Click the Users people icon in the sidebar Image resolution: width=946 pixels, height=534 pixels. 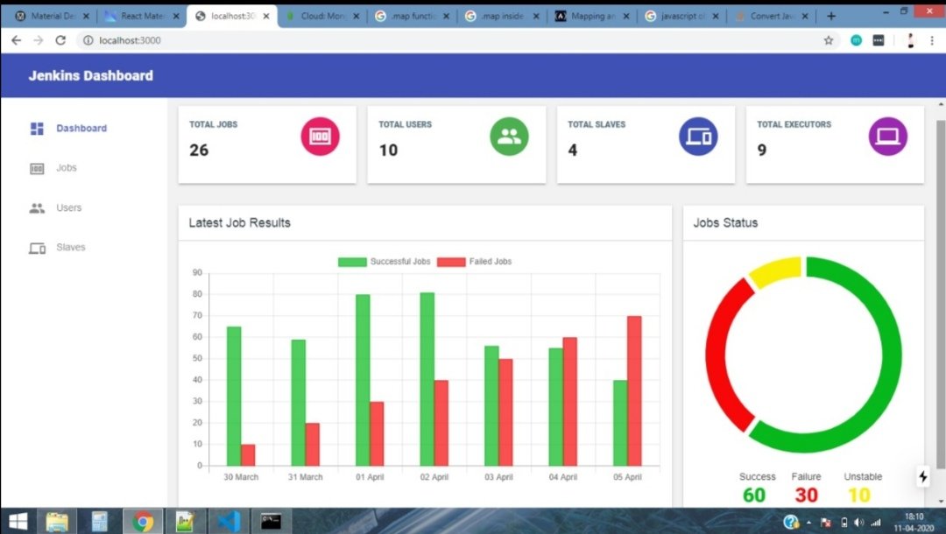tap(37, 208)
